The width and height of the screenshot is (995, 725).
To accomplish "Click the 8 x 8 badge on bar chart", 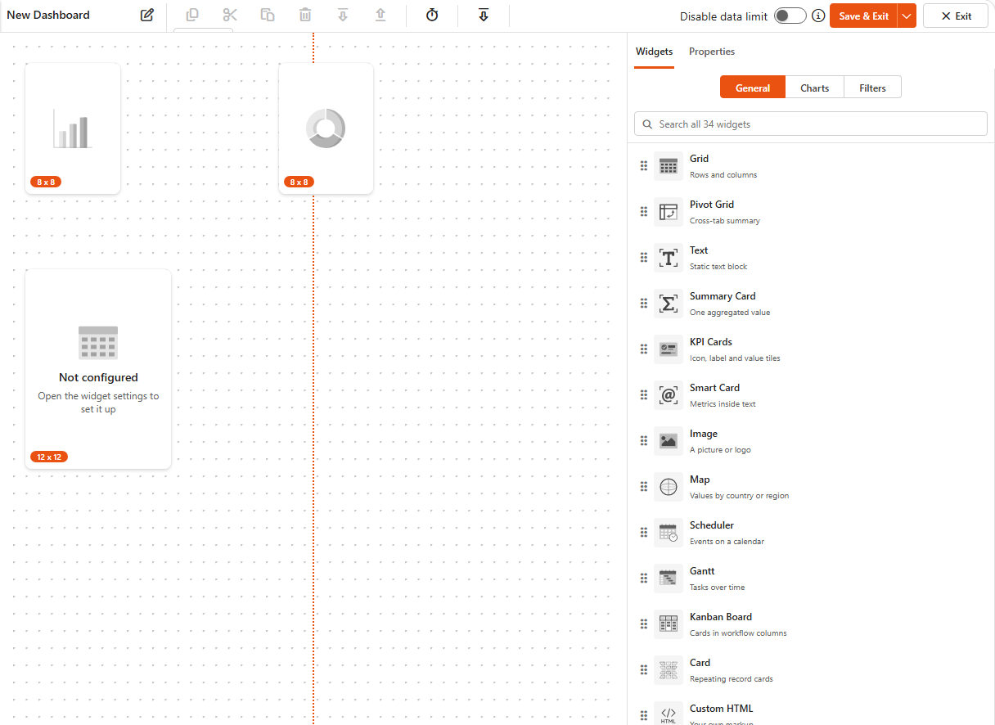I will 46,182.
